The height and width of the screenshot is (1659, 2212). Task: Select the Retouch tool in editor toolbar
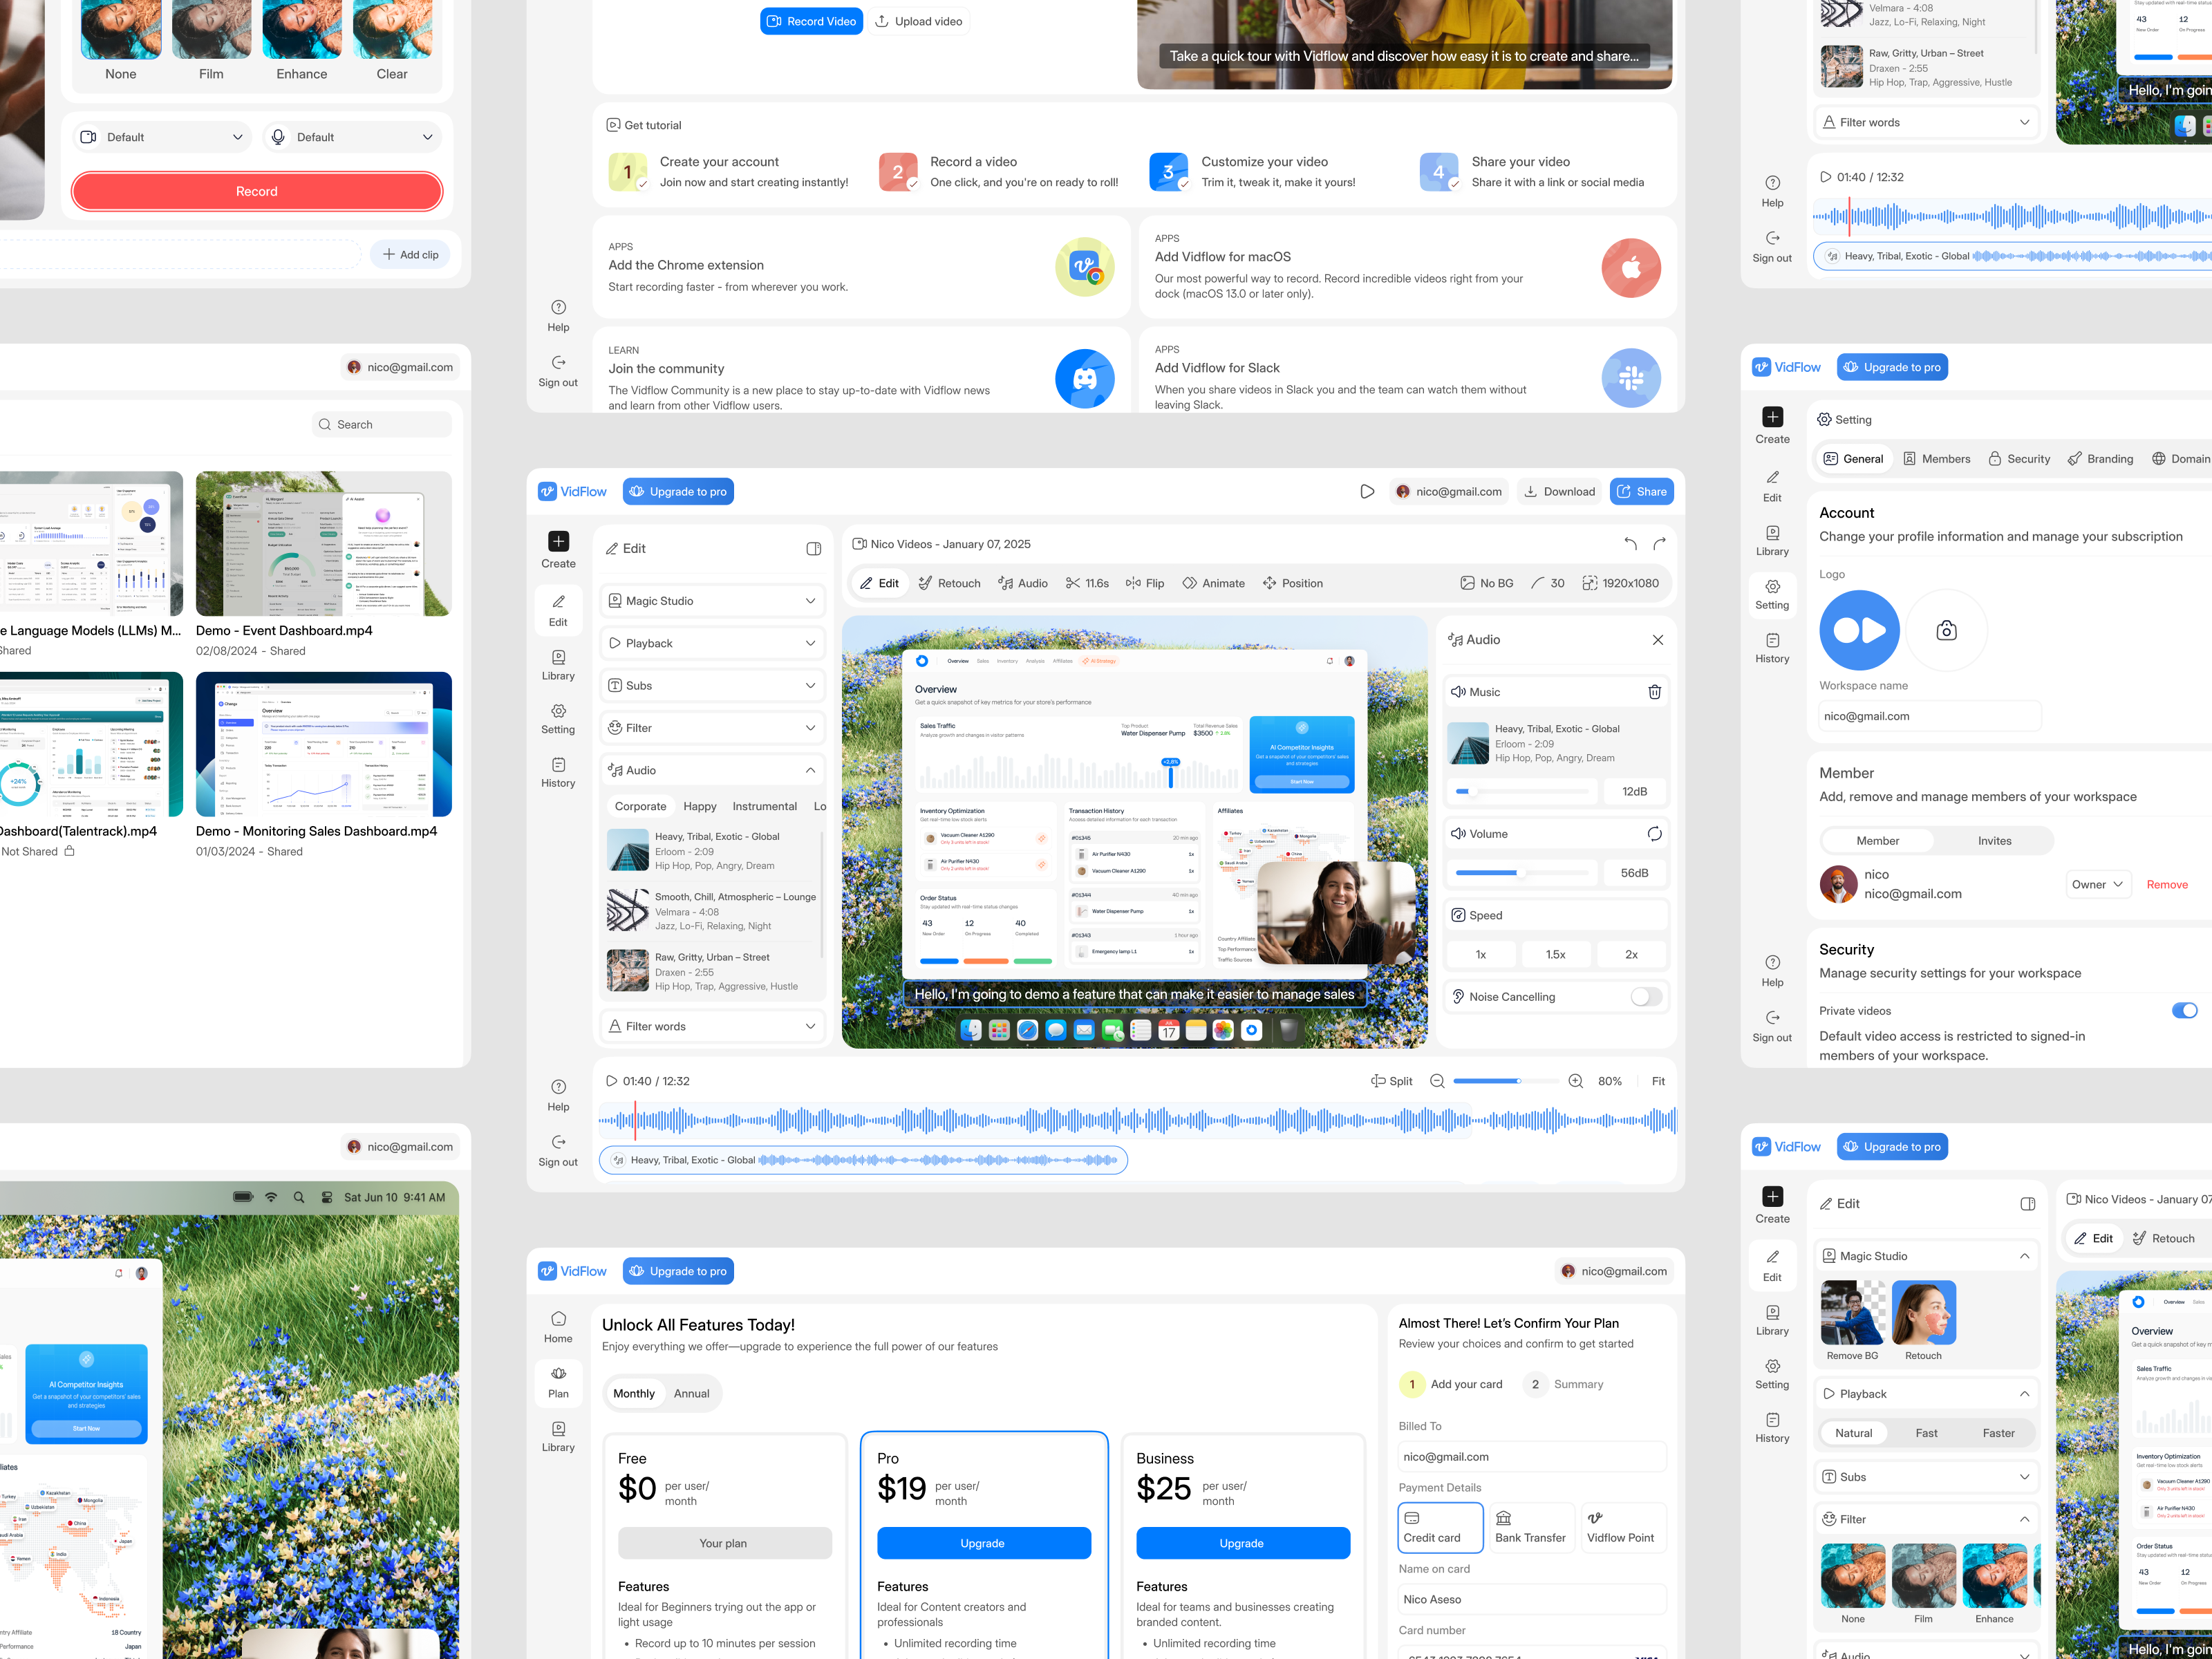[x=949, y=583]
